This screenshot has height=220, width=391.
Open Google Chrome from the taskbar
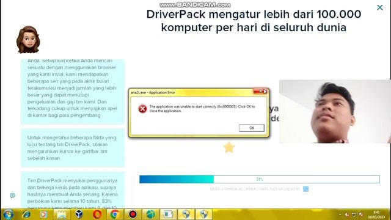click(x=115, y=215)
